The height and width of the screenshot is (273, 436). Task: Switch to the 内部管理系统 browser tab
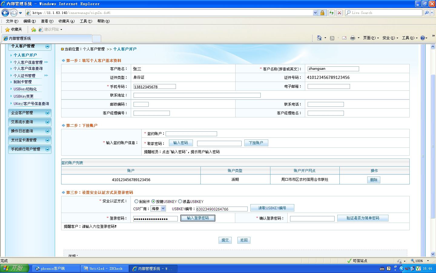point(47,39)
